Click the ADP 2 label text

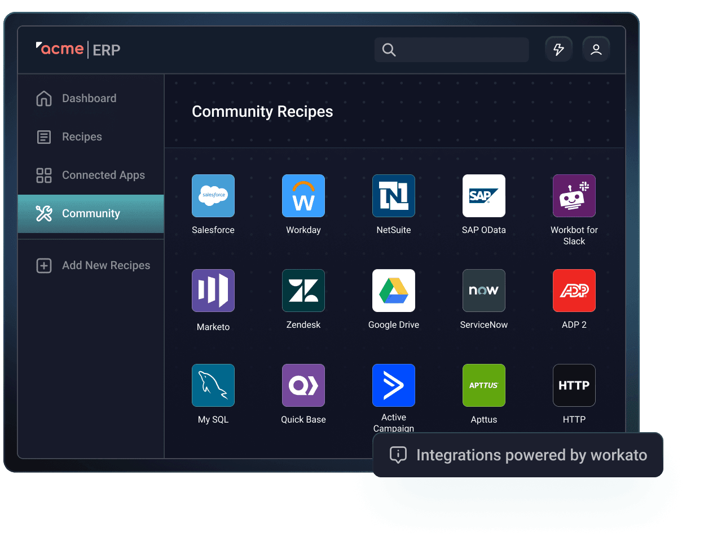coord(574,324)
